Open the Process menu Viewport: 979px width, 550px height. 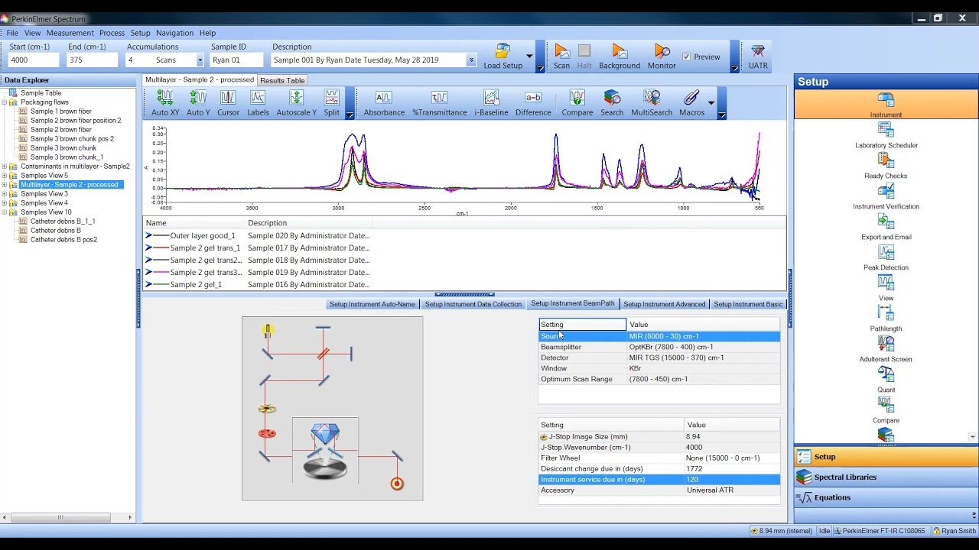(112, 33)
